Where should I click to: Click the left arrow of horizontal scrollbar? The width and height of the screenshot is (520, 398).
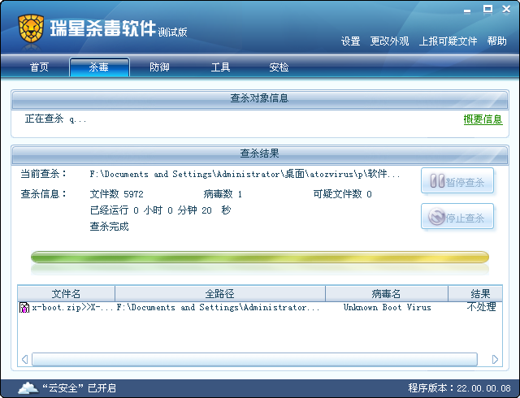(x=24, y=360)
